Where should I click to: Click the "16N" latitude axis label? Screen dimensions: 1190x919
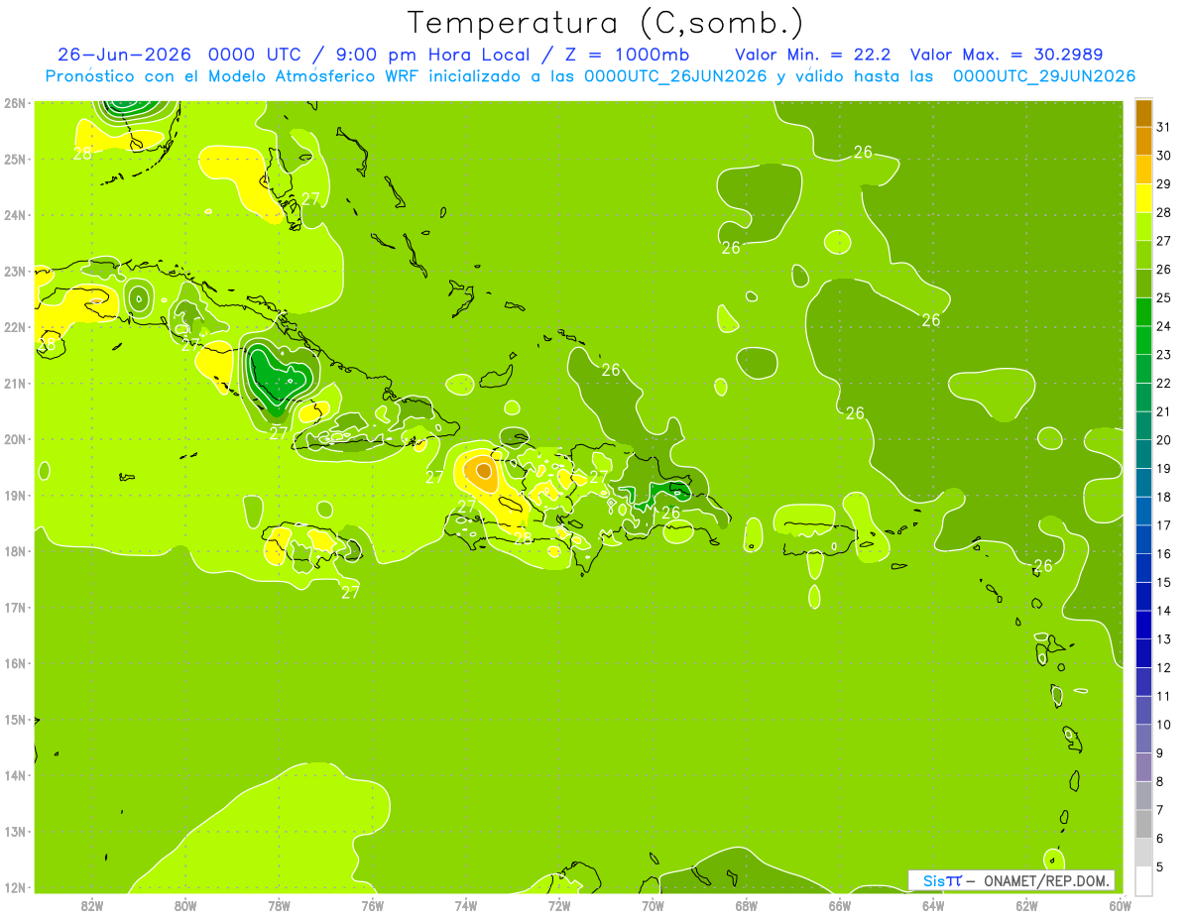click(x=14, y=663)
